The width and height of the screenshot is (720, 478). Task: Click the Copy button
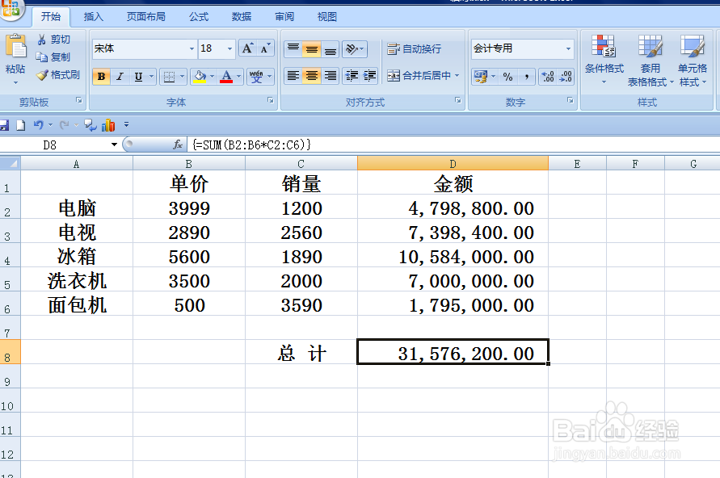coord(53,57)
